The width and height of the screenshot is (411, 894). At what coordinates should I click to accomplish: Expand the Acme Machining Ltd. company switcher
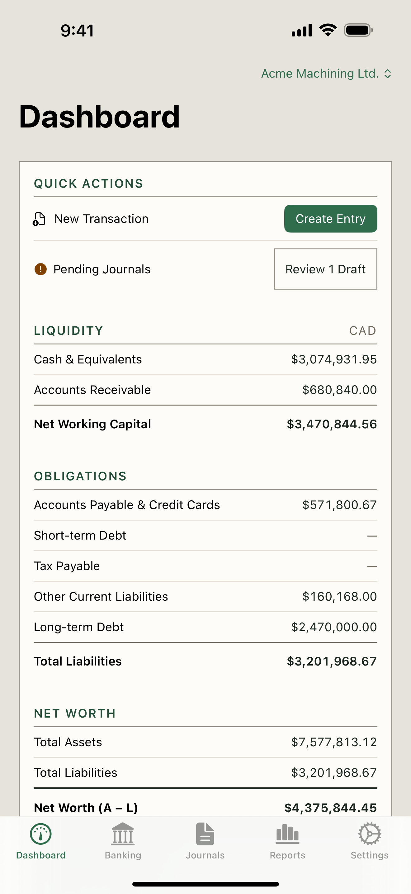[x=326, y=74]
